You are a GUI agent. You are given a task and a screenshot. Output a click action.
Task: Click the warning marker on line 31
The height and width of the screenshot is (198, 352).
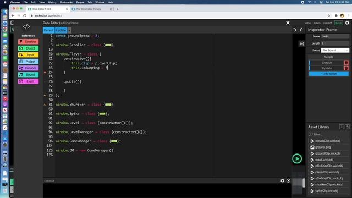(x=45, y=105)
